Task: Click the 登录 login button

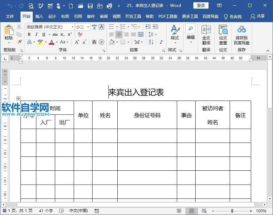Action: point(200,5)
